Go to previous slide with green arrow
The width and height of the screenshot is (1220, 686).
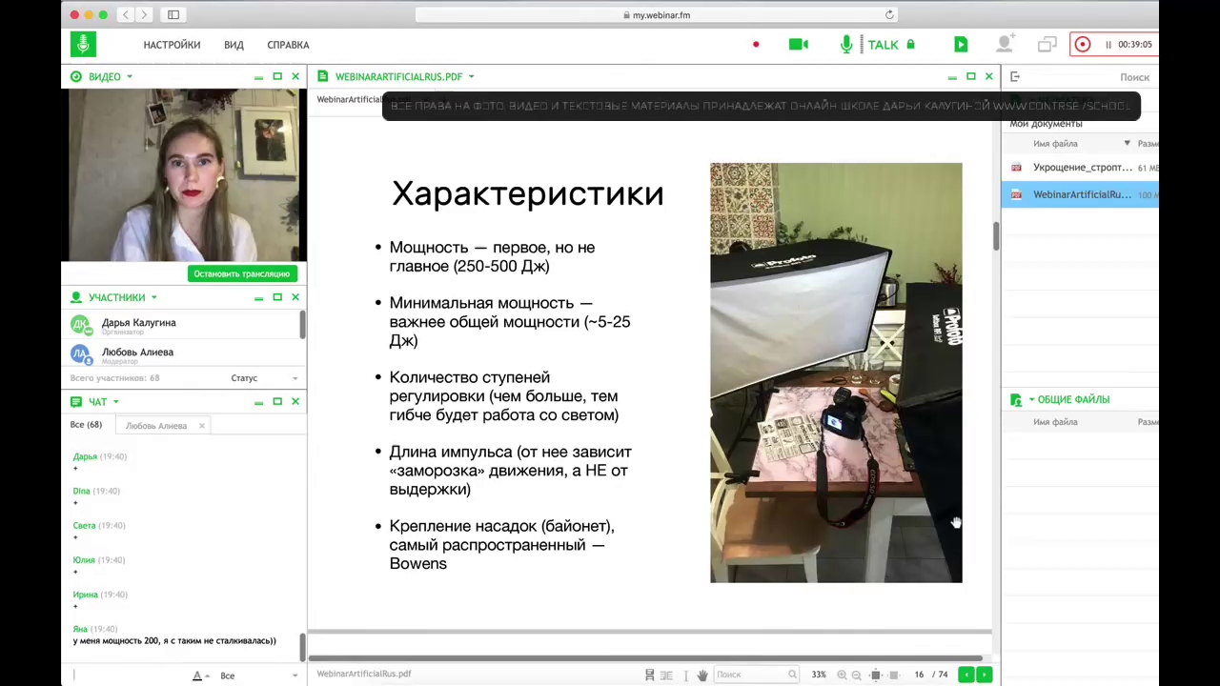click(x=966, y=675)
